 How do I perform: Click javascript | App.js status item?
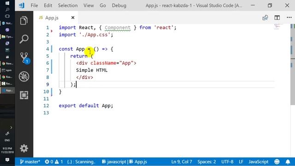pyautogui.click(x=124, y=162)
